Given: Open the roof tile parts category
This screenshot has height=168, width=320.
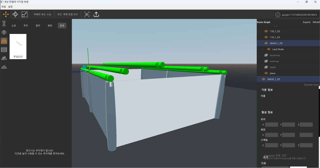Looking at the screenshot, I should click(4, 58).
